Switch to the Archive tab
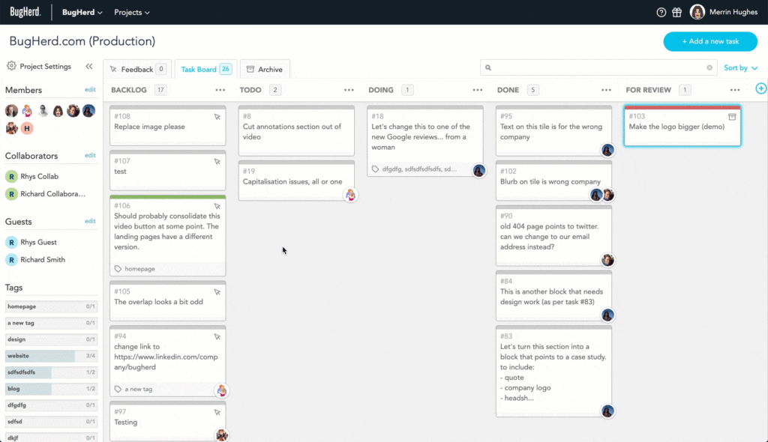768x442 pixels. [x=265, y=69]
